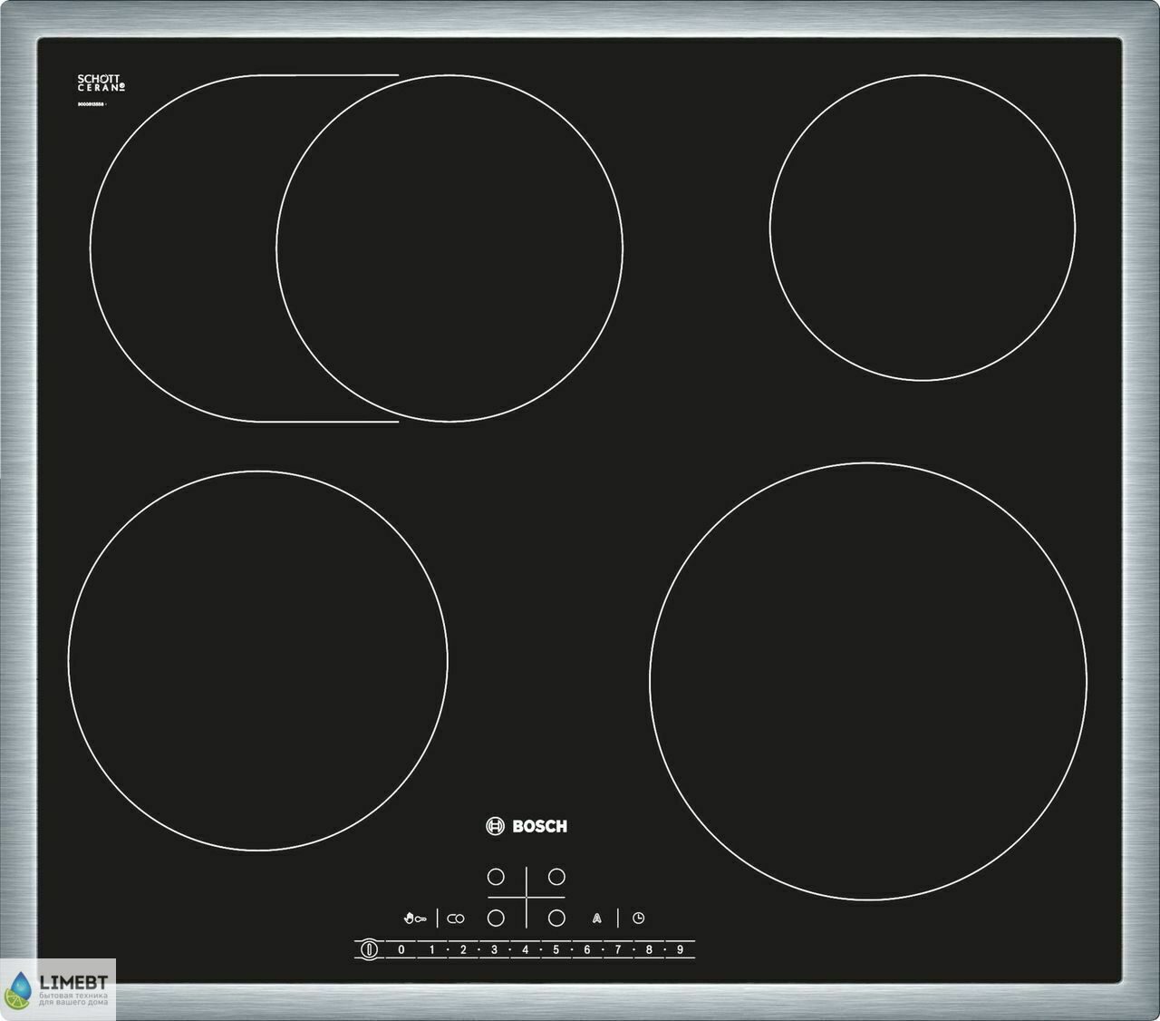Select the front left hotplate selector circle
The image size is (1160, 1021).
(x=496, y=918)
